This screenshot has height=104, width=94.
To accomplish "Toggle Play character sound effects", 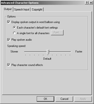I will (x=9, y=65).
